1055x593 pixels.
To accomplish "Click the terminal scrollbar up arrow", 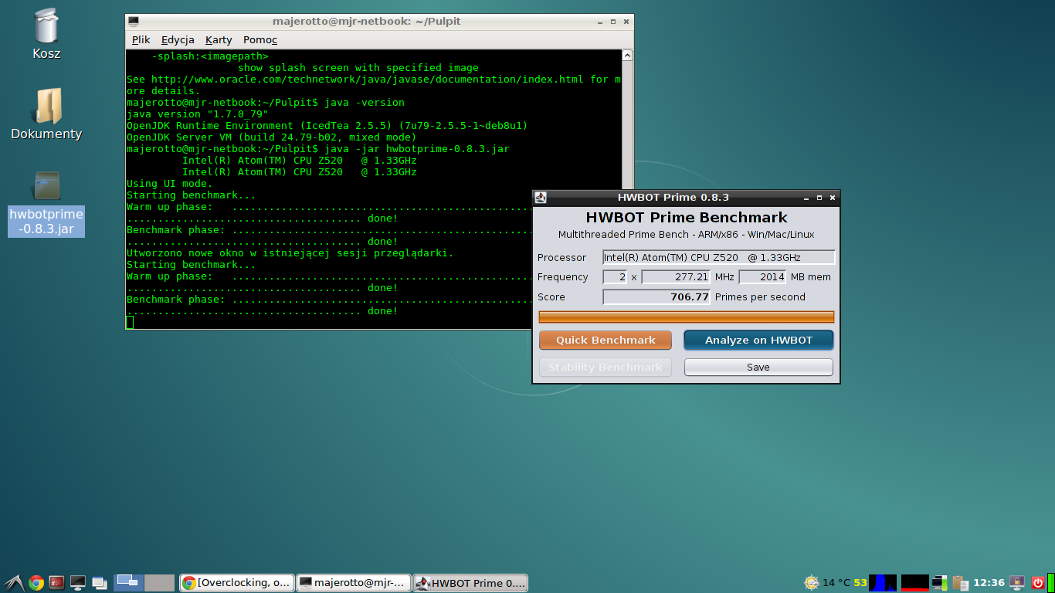I will 627,56.
